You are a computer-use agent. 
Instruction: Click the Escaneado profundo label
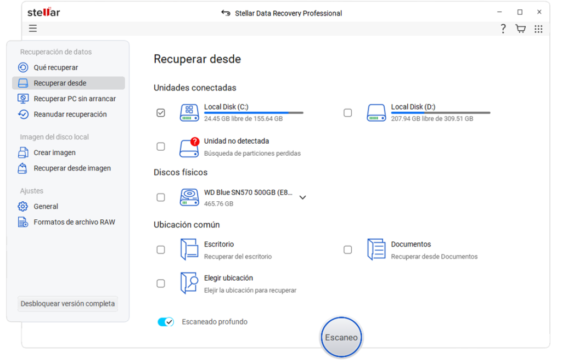215,322
